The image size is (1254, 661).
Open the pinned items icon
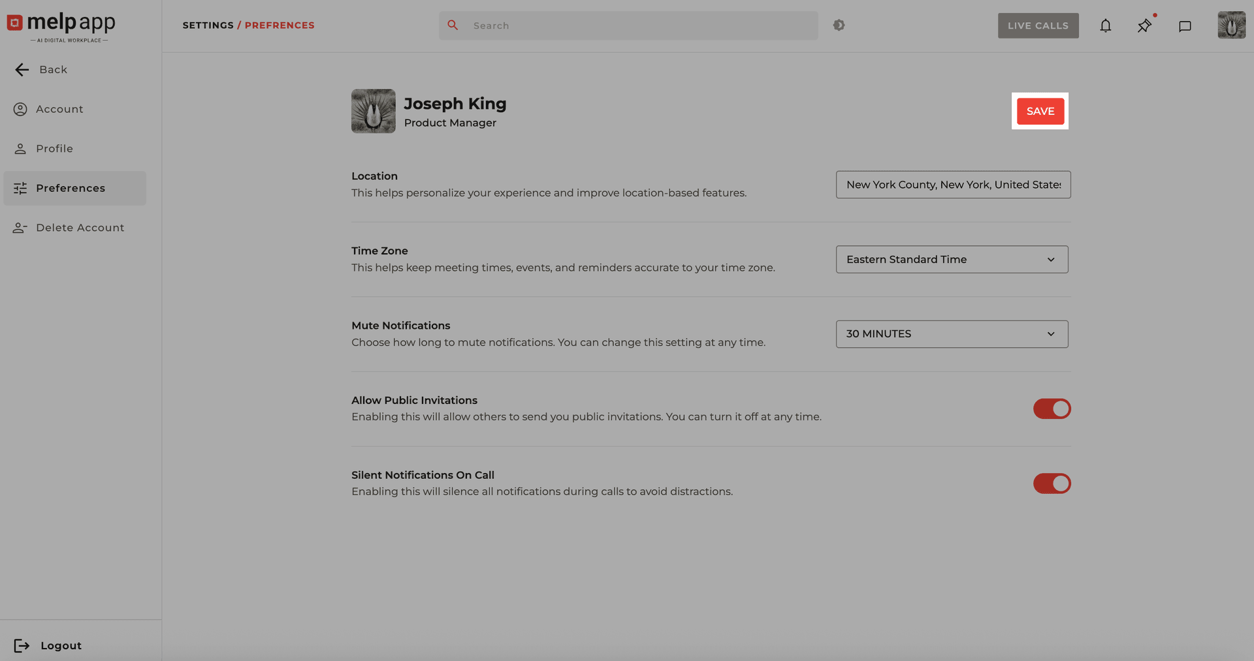point(1144,26)
